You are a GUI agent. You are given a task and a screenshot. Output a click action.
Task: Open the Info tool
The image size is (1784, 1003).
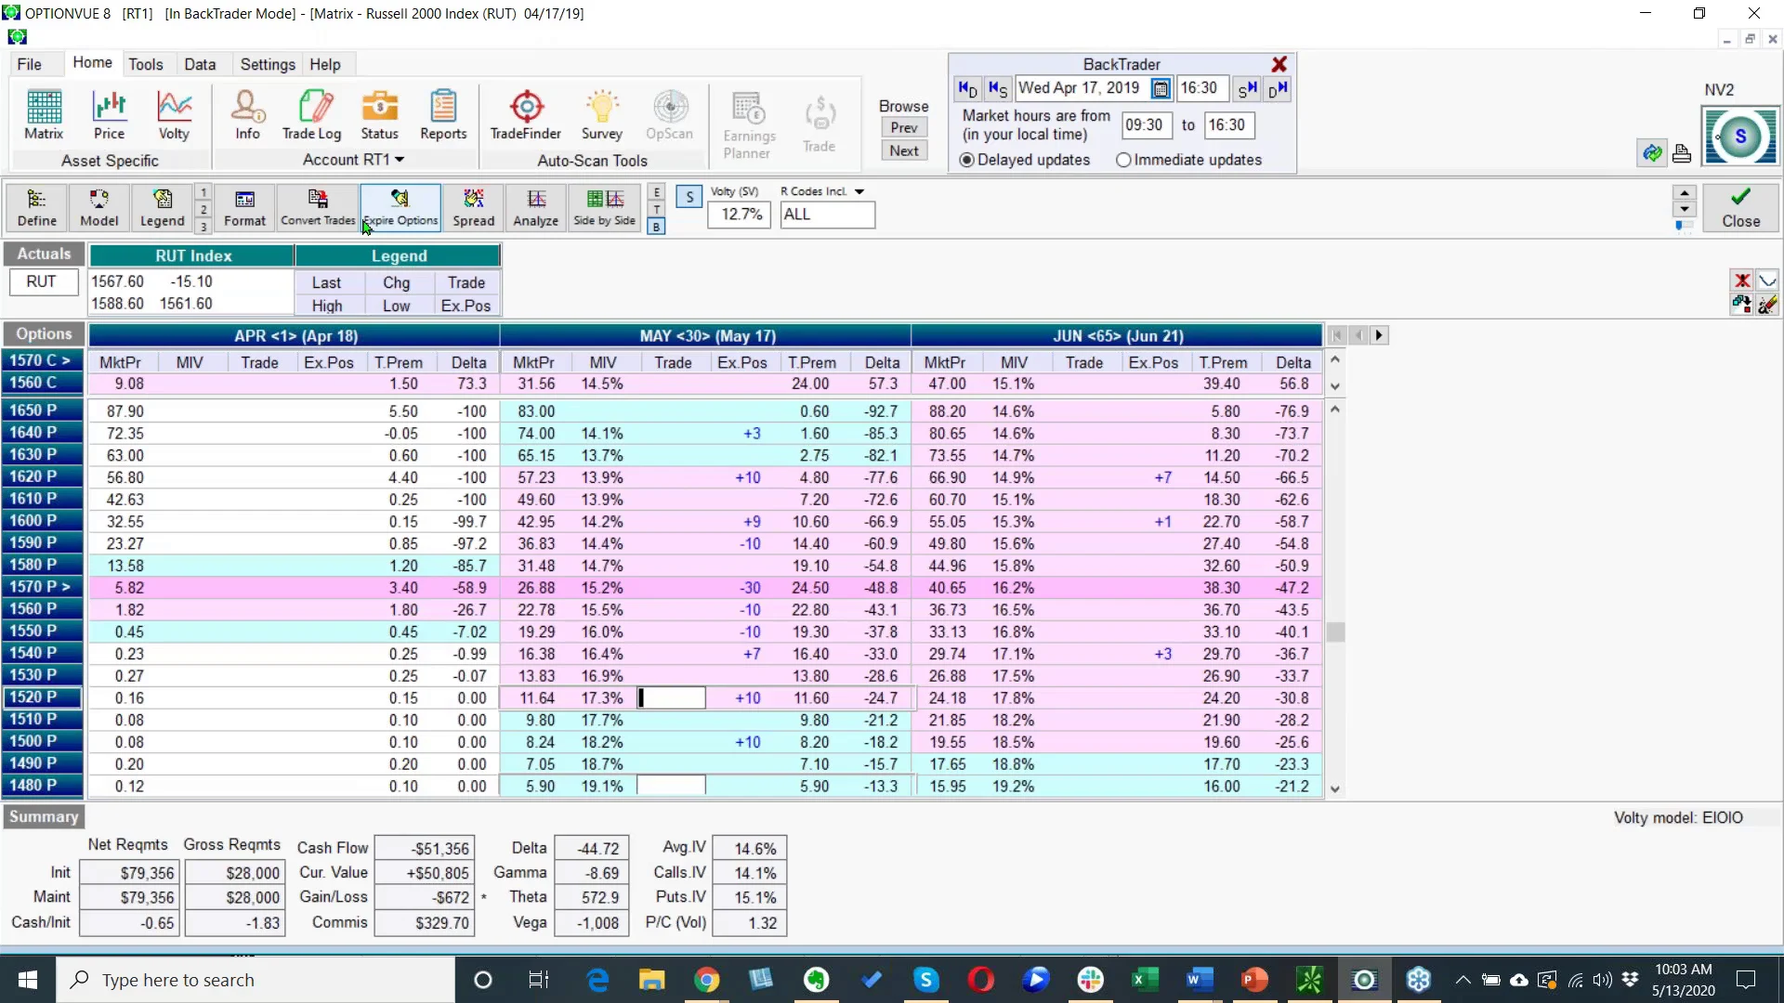click(x=247, y=115)
